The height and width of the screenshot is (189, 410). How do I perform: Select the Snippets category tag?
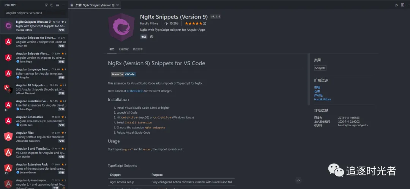[320, 68]
